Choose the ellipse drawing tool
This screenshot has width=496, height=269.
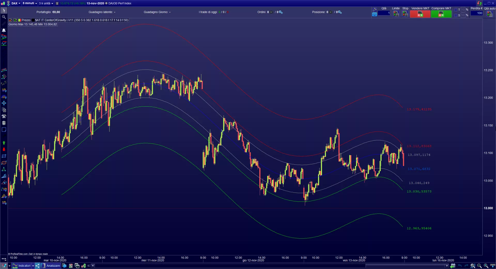pos(4,163)
